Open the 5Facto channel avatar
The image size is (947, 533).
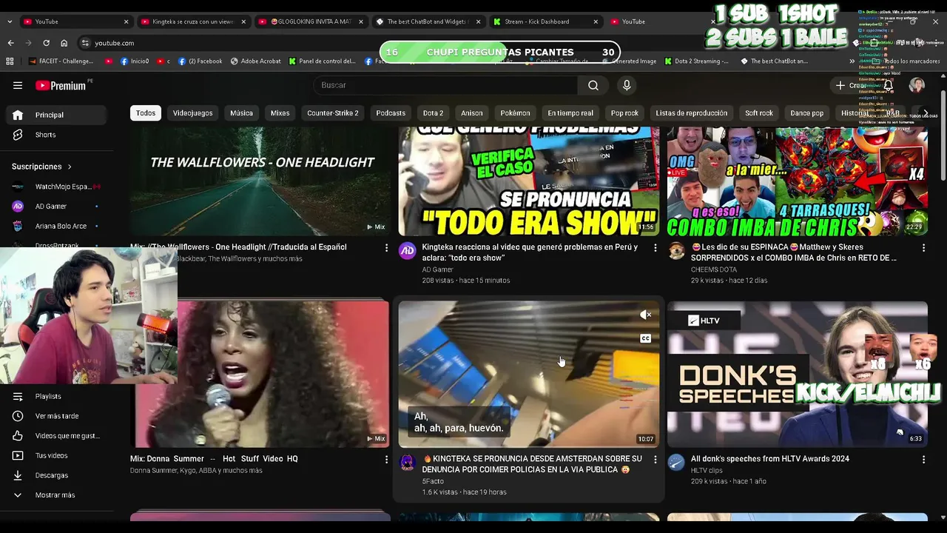pos(408,463)
